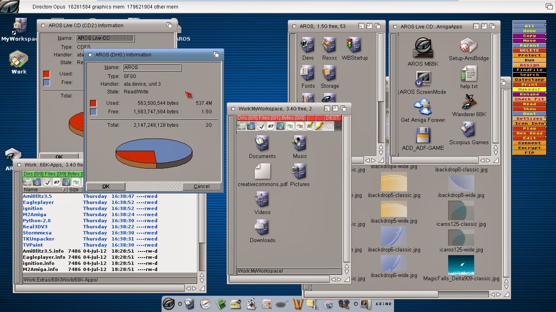Click the compass browser icon in the dock
Image resolution: width=556 pixels, height=312 pixels.
[x=205, y=303]
